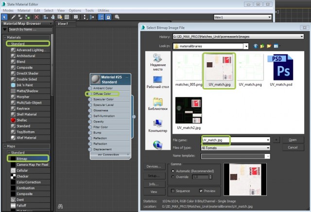Image resolution: width=311 pixels, height=212 pixels.
Task: Click the Open button
Action: [x=293, y=140]
